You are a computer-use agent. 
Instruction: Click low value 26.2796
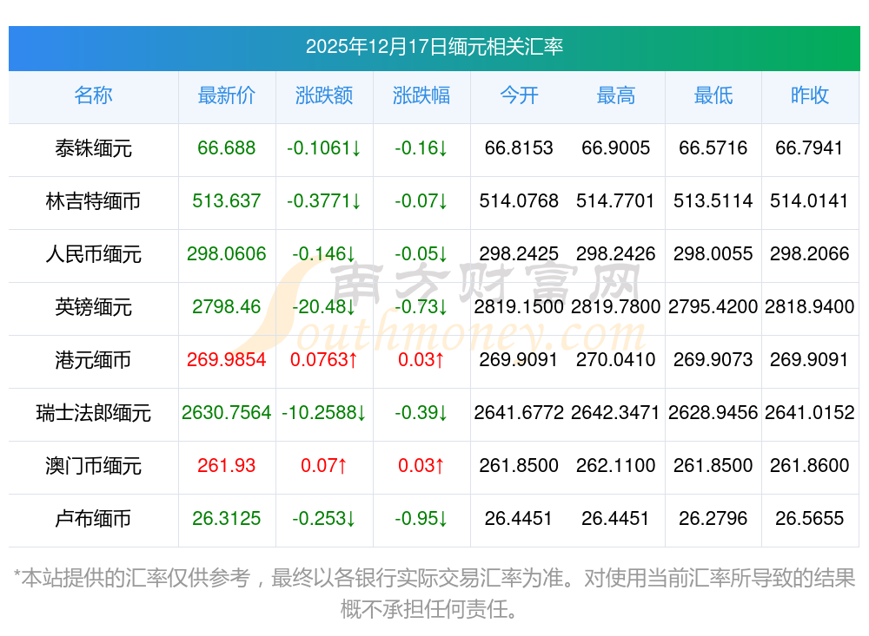pos(713,518)
